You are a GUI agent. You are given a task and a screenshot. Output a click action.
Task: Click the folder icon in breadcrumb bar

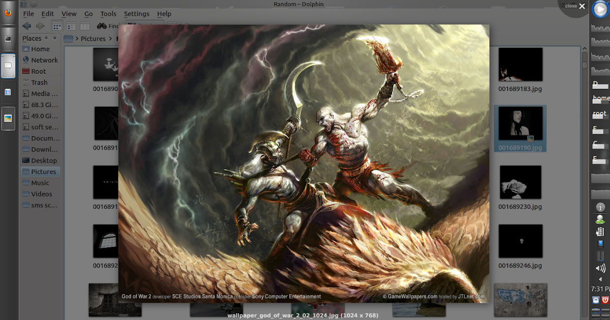(x=69, y=39)
